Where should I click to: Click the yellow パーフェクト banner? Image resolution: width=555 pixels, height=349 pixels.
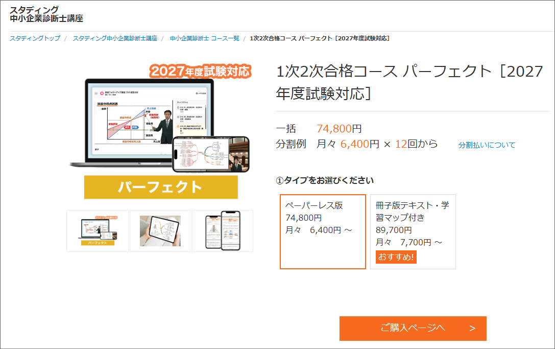(161, 187)
